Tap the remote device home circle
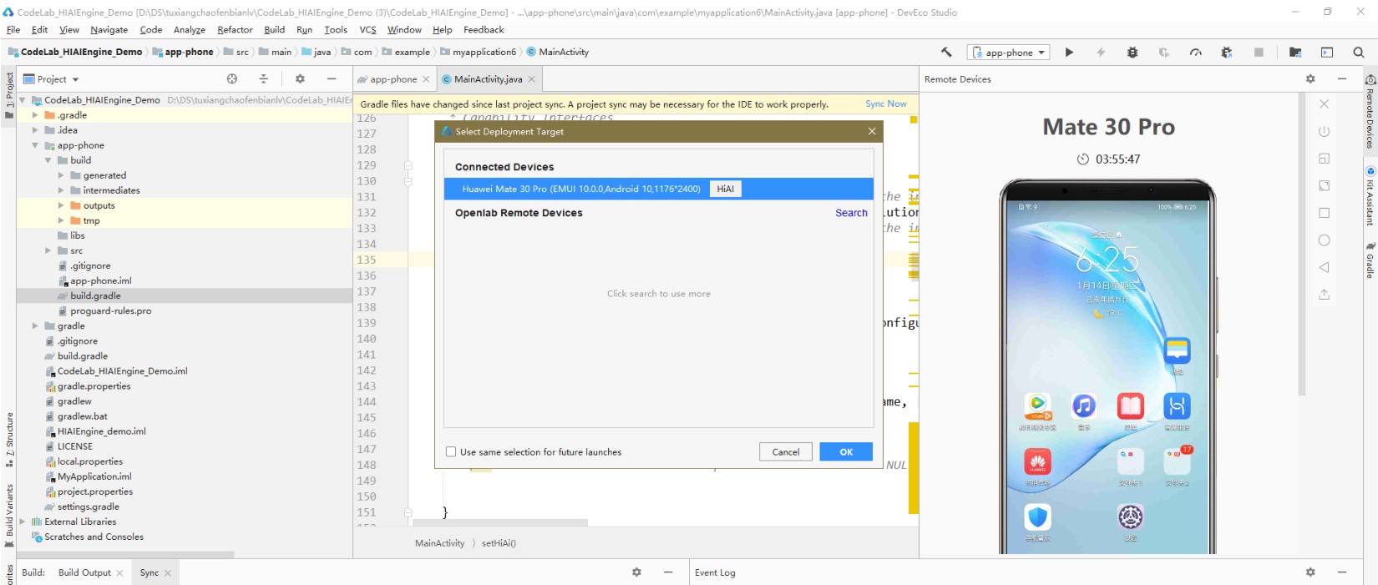1378x585 pixels. click(1324, 240)
